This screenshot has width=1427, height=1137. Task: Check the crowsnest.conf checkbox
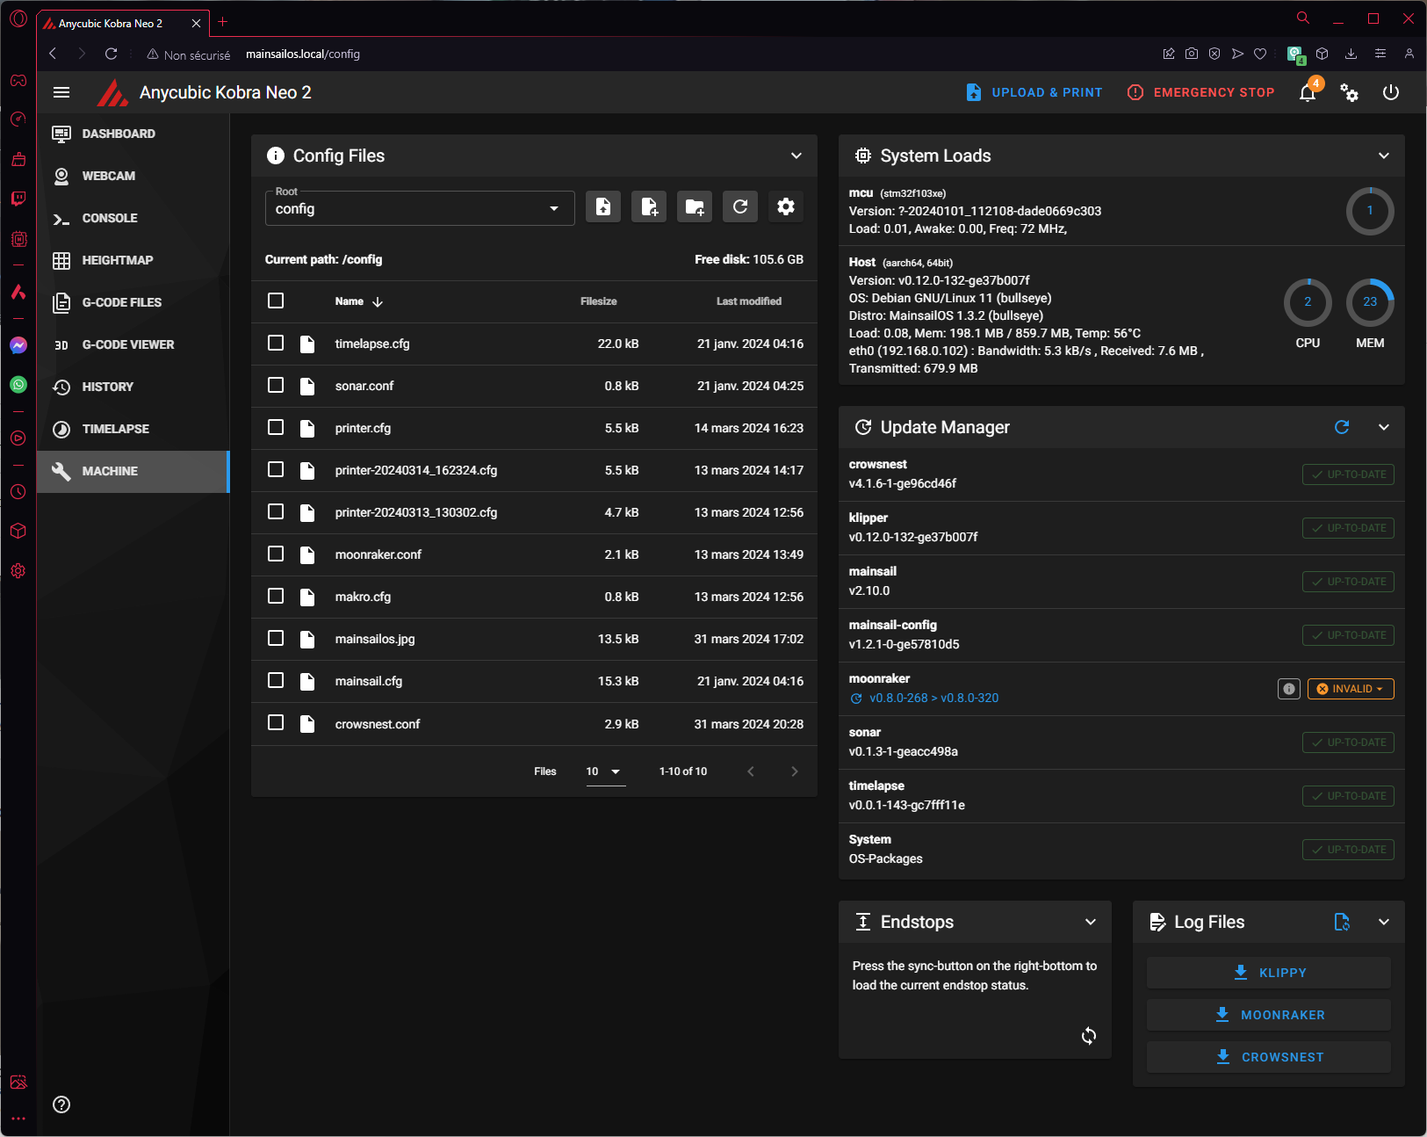click(276, 722)
